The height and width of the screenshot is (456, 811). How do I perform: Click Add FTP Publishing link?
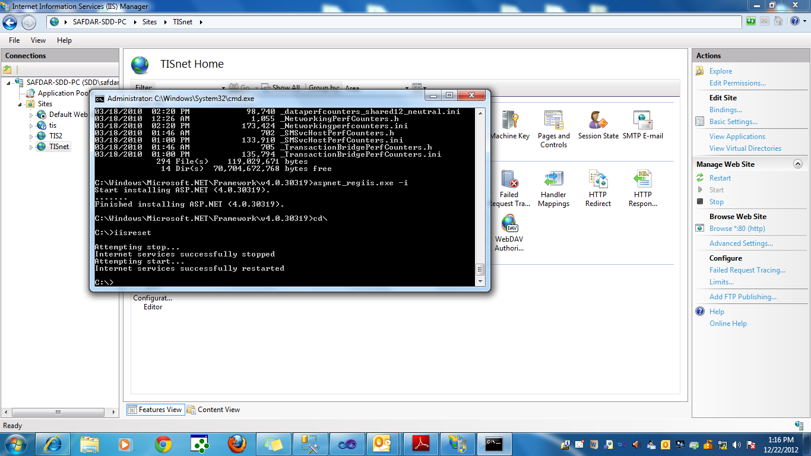(x=743, y=297)
